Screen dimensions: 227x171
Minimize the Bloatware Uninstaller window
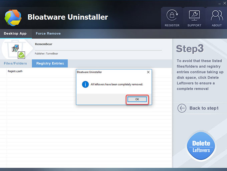220,4
